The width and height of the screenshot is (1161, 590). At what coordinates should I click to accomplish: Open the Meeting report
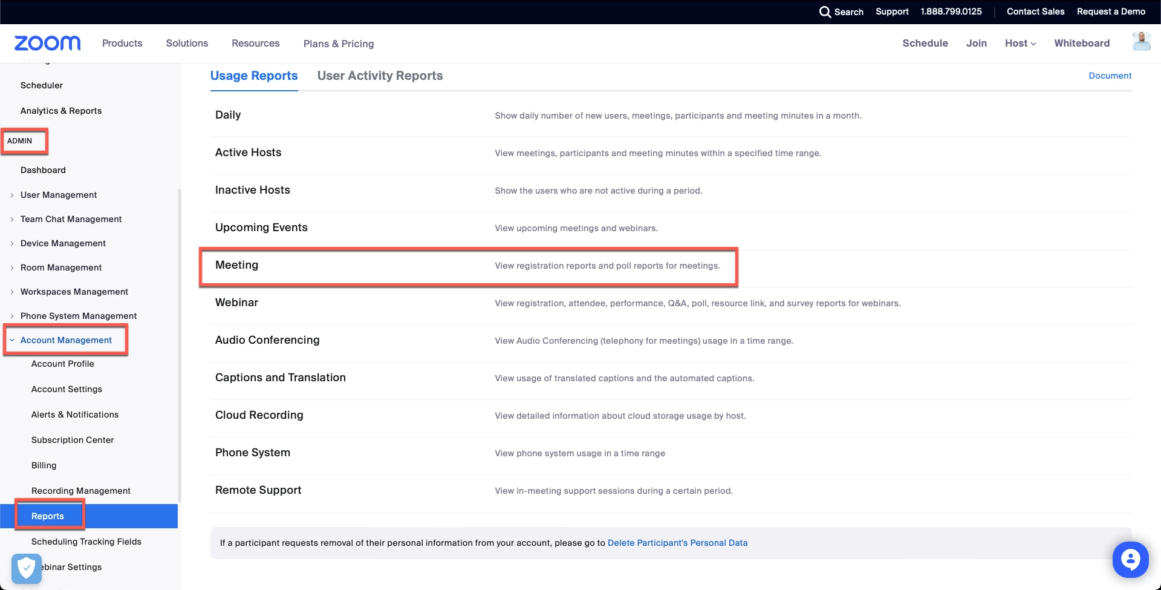coord(236,265)
